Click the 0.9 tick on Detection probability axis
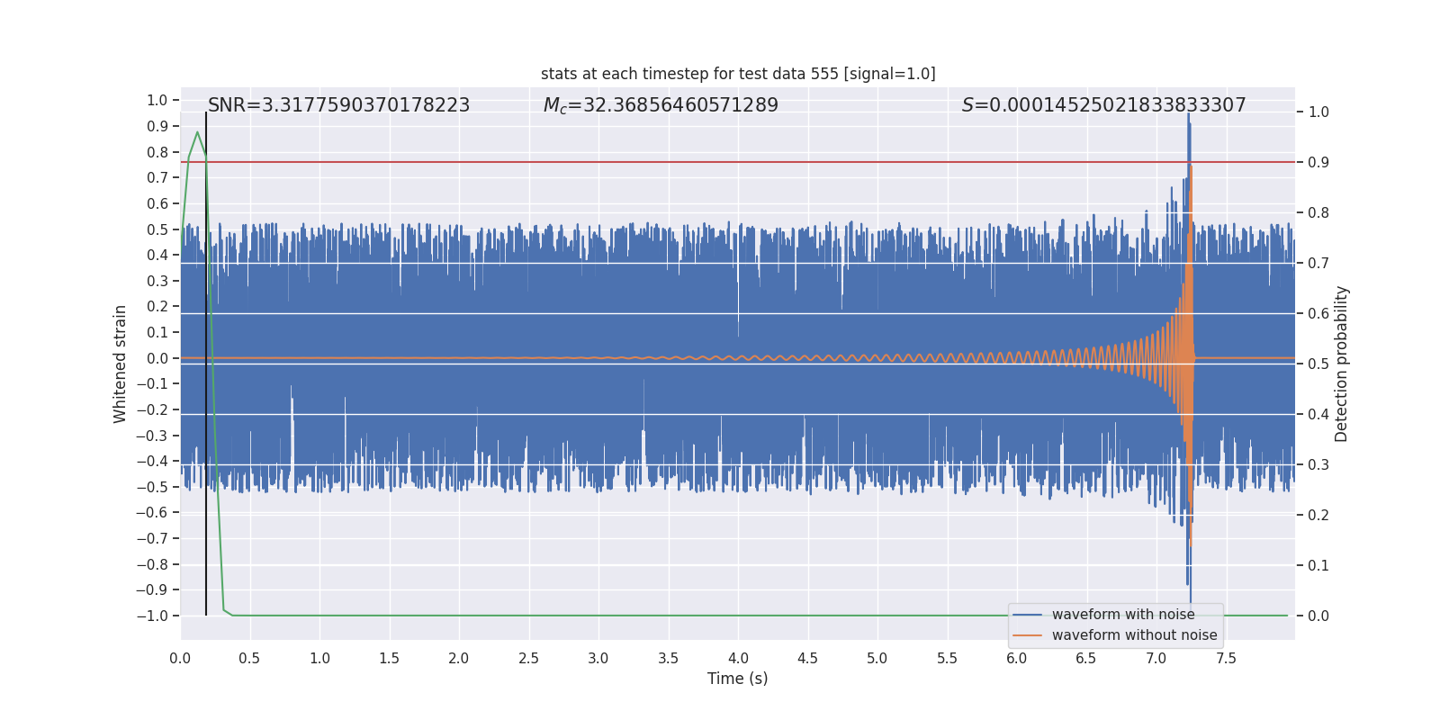Screen dimensions: 1440x720 [x=1318, y=163]
